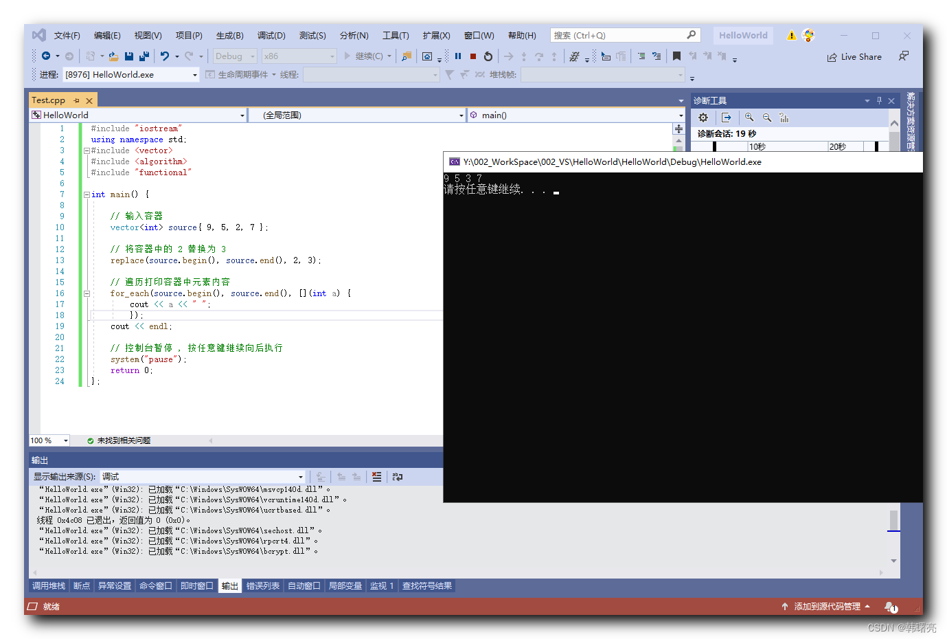Collapse the int main function block
Viewport: 947px width, 639px height.
click(x=87, y=194)
